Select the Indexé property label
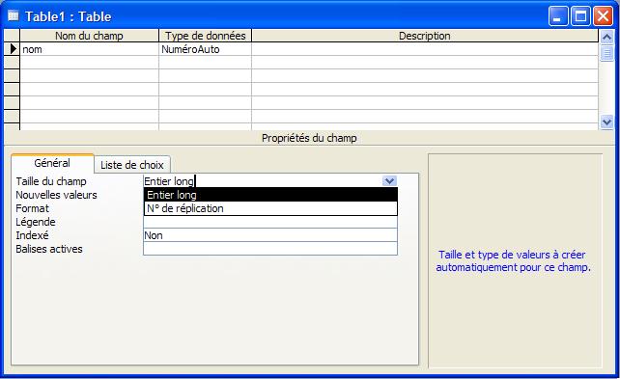Viewport: 620px width, 379px height. coord(32,235)
